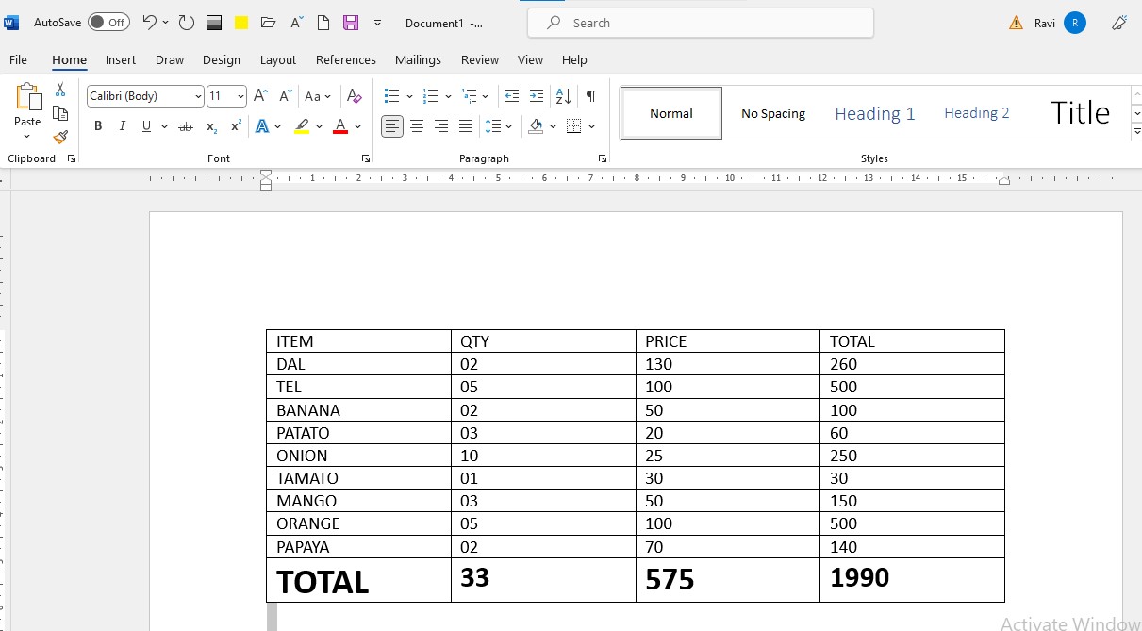Open the Insert ribbon tab
Viewport: 1142px width, 631px height.
[x=121, y=59]
